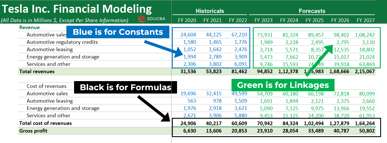Select the gross profit cell 50,802
The image size is (387, 143).
pos(367,131)
